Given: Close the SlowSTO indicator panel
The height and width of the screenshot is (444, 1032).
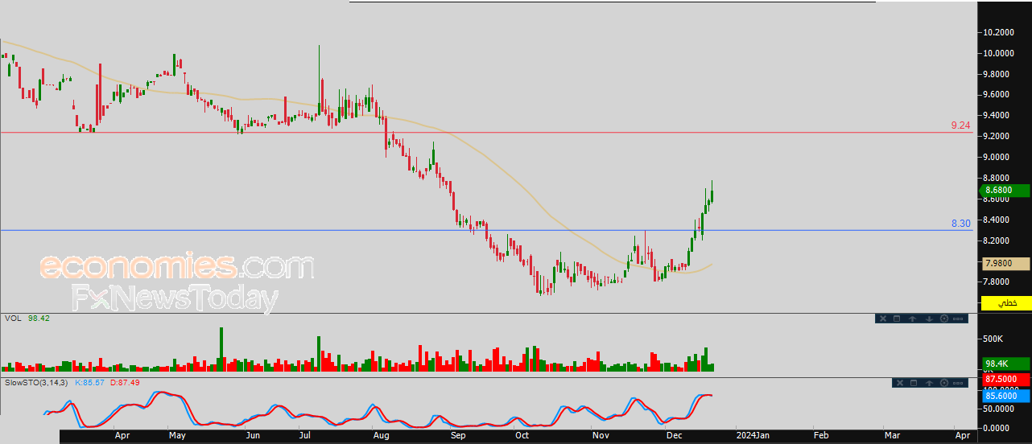Looking at the screenshot, I should tap(900, 383).
